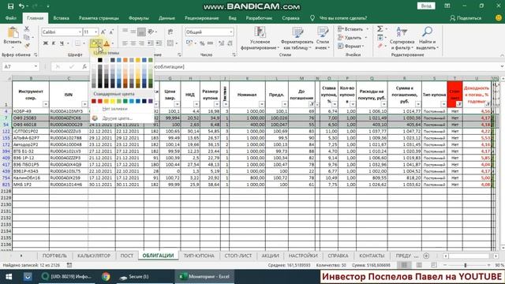
Task: Add a new sheet with the plus button
Action: pyautogui.click(x=426, y=256)
